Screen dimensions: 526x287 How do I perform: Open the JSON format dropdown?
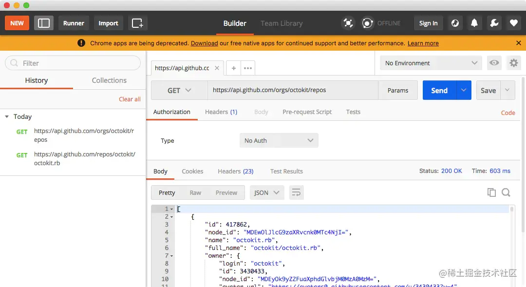(x=267, y=192)
